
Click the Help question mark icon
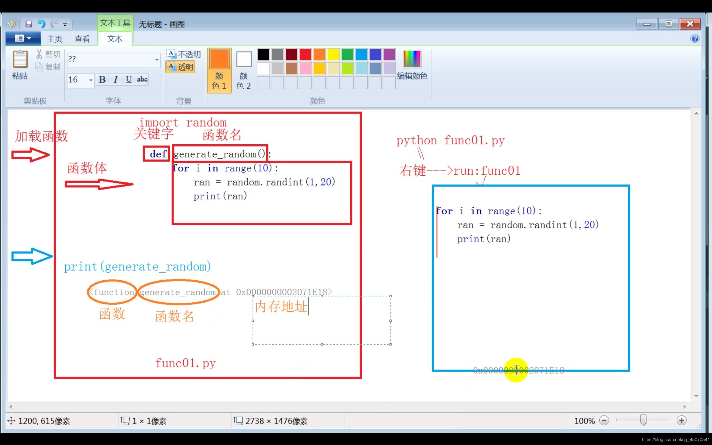(695, 39)
